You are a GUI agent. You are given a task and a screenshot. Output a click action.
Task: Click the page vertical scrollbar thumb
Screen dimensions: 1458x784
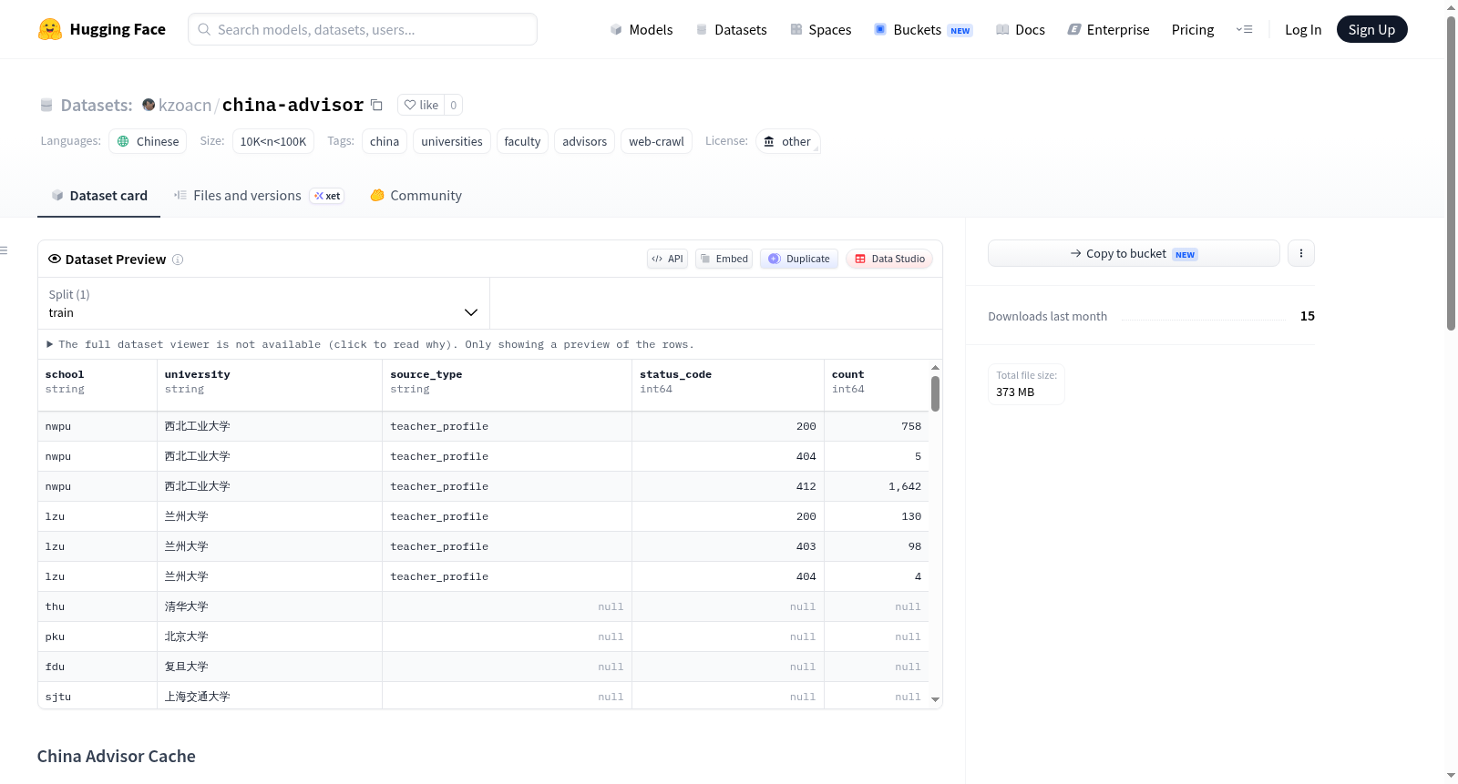pos(1451,173)
